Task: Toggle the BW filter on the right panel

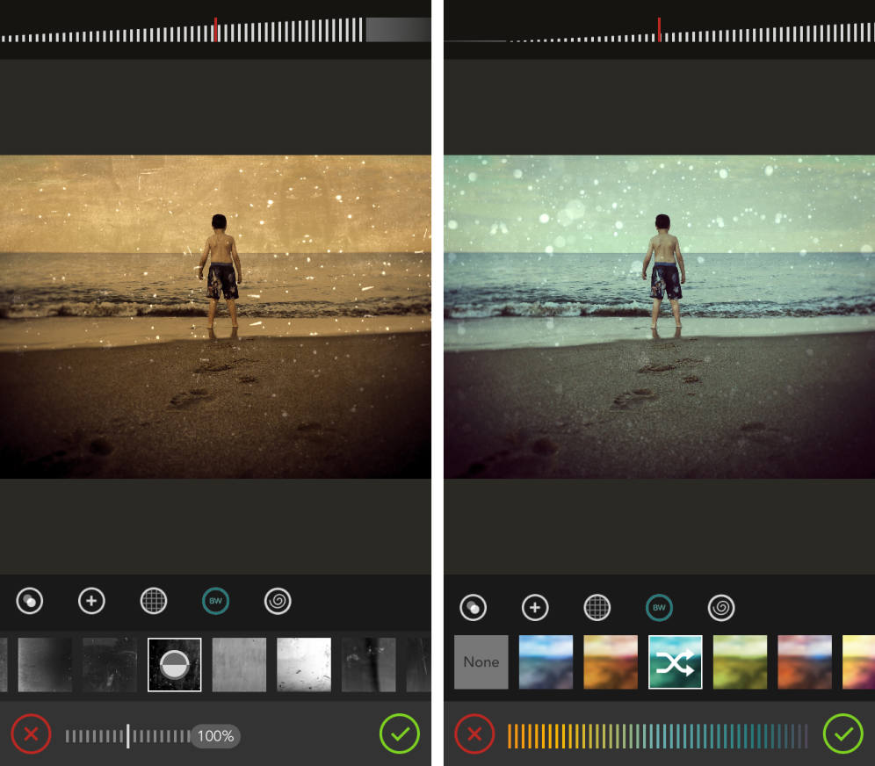Action: (x=659, y=608)
